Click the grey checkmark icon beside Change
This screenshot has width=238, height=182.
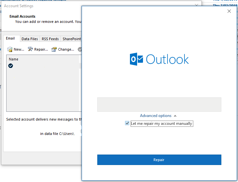80,49
